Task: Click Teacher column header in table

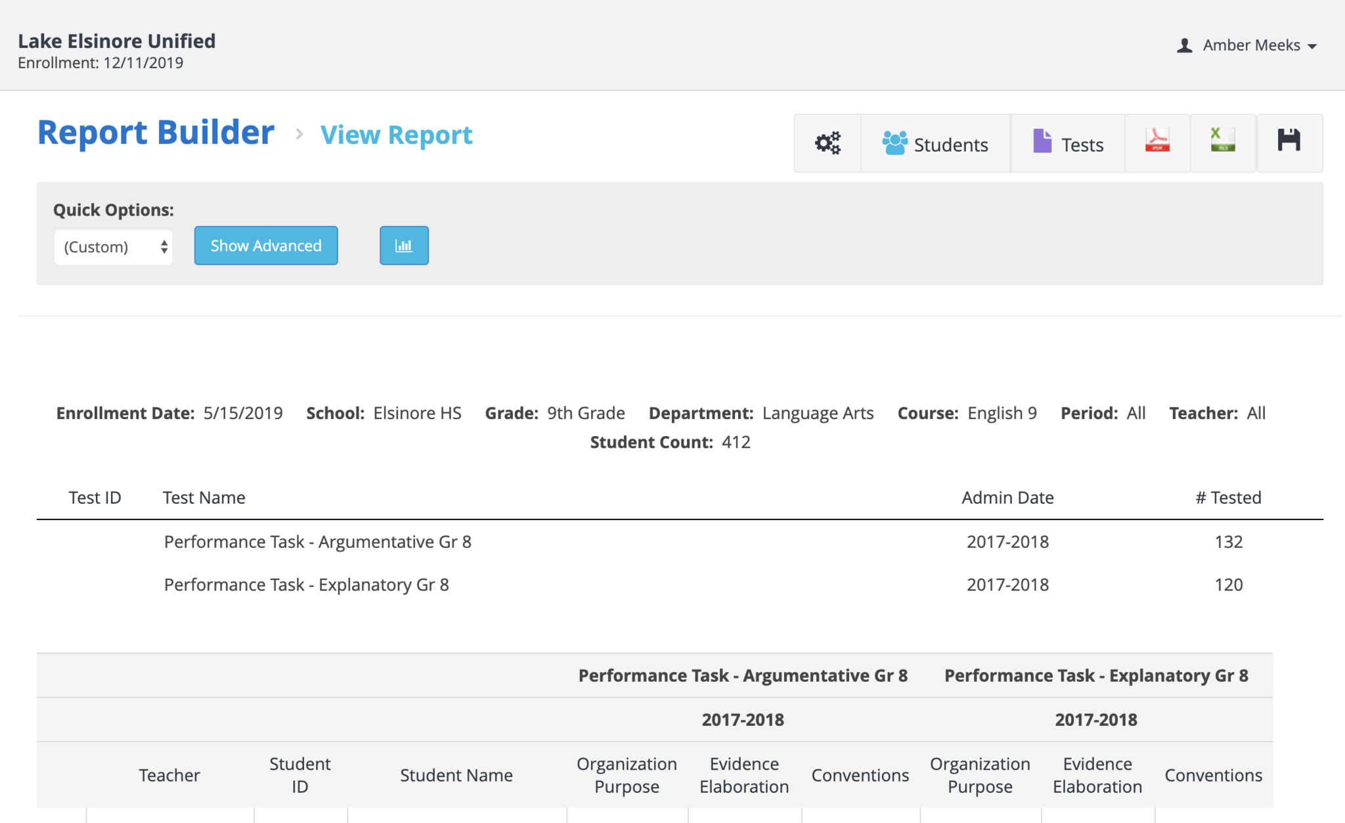Action: (x=169, y=775)
